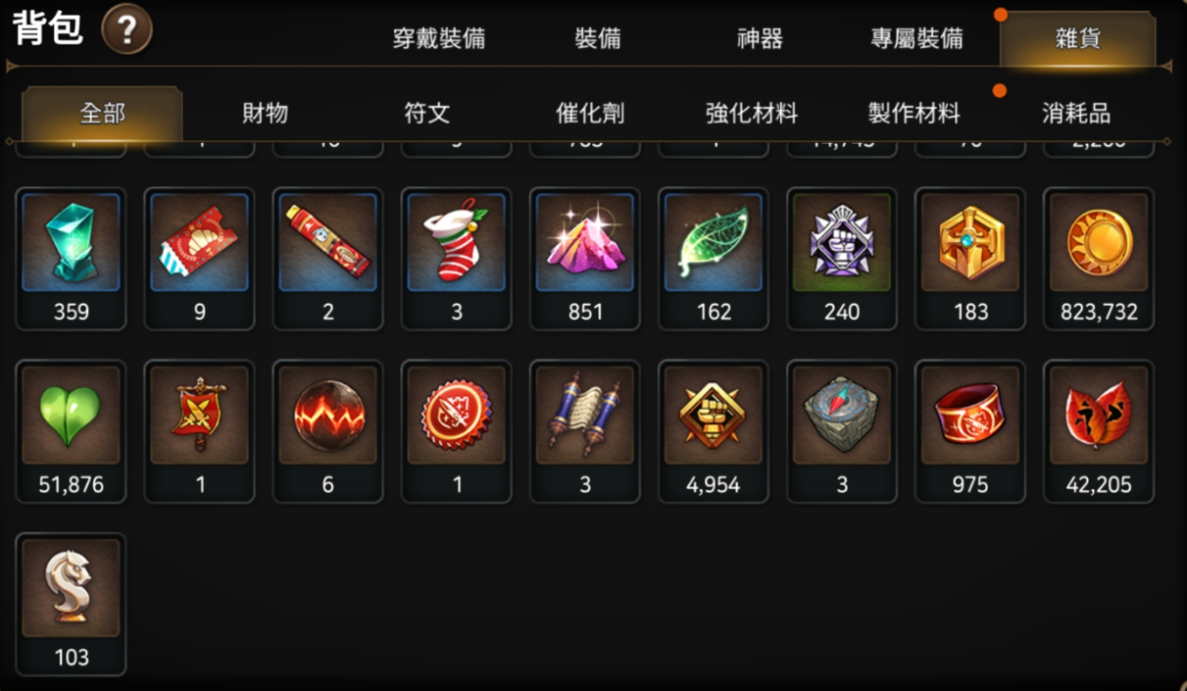This screenshot has width=1187, height=691.
Task: Select the pink sparkling powder pile item
Action: [584, 259]
